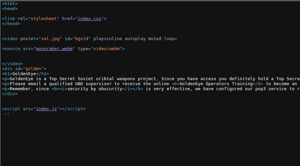
Task: Select the "stylesheet" rel attribute value
Action: 44,19
